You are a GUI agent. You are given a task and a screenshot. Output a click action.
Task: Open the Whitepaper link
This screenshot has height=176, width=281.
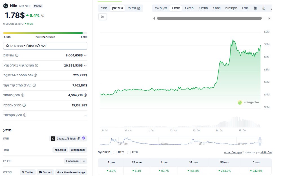(x=78, y=150)
